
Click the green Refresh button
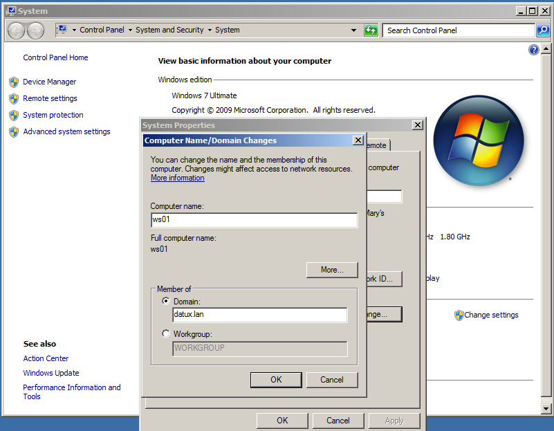(x=371, y=30)
